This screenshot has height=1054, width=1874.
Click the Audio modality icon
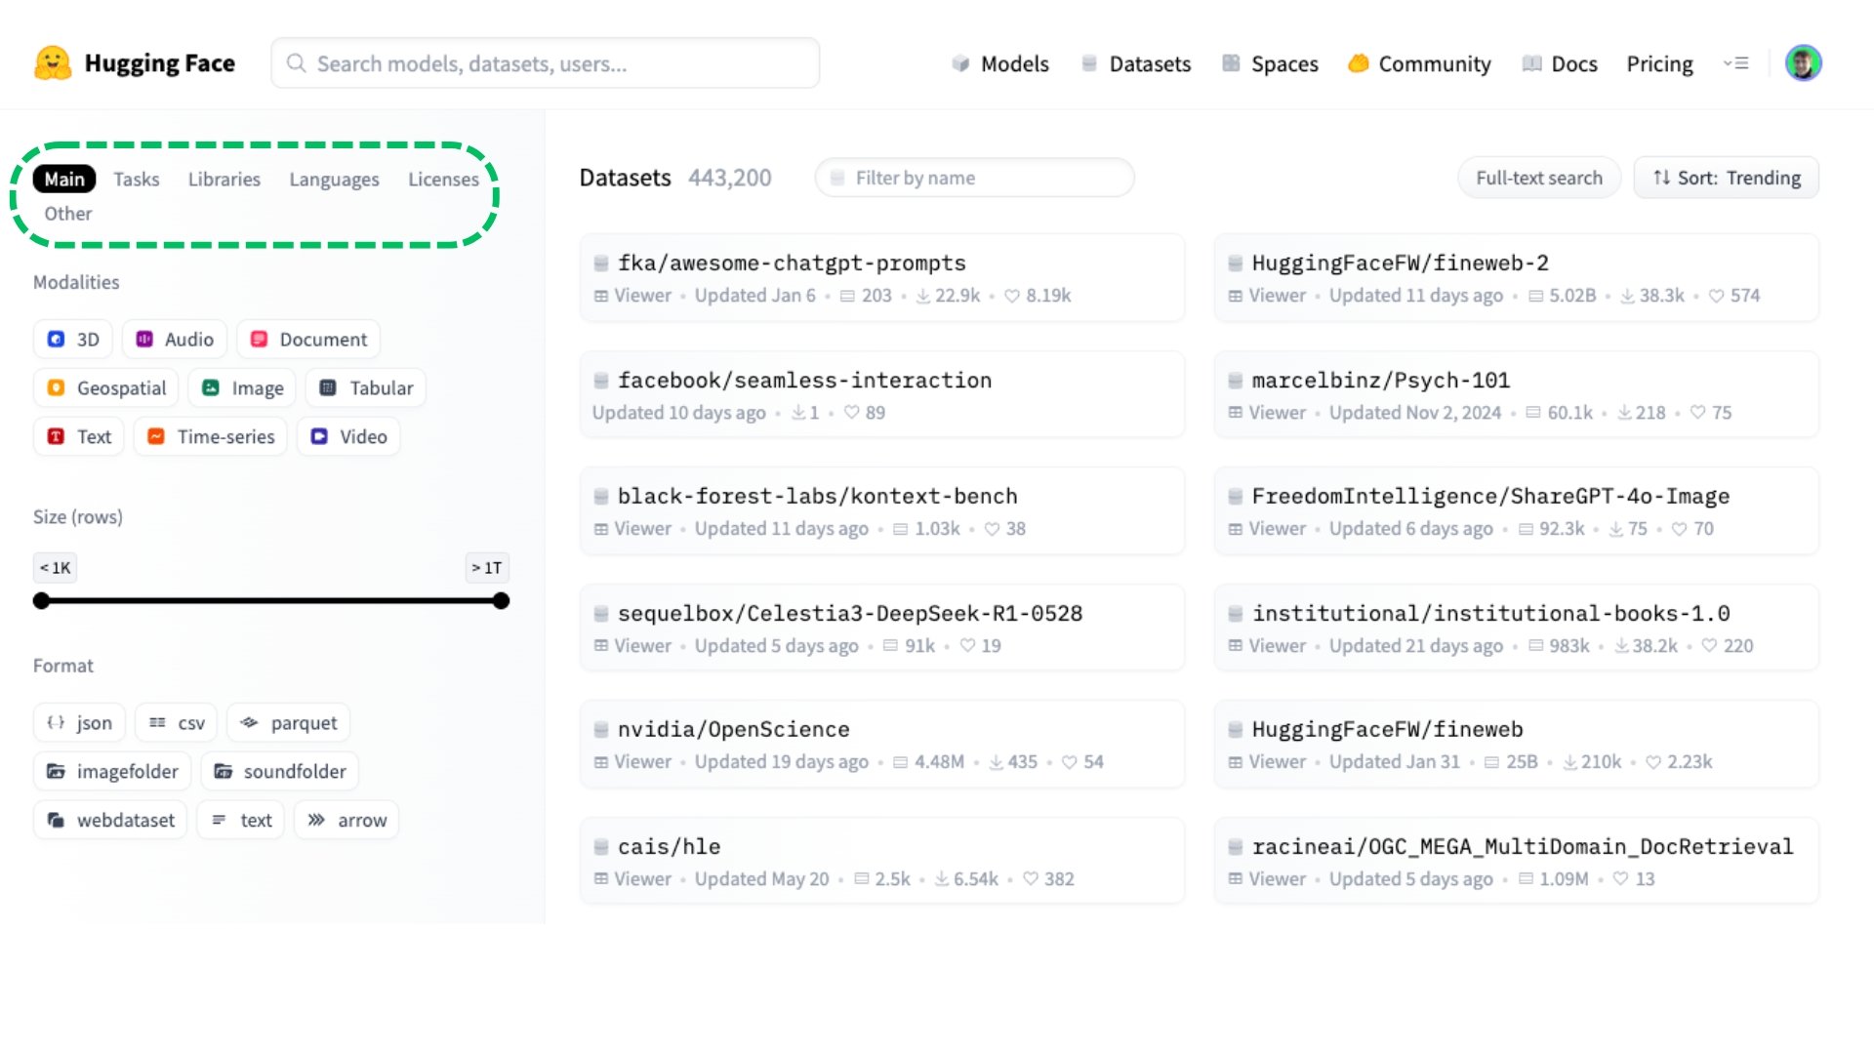tap(144, 339)
